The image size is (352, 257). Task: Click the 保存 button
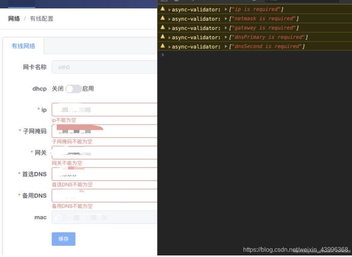tap(64, 239)
